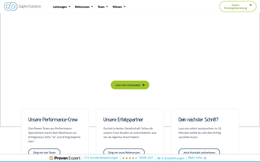Open the Team menu

point(101,7)
